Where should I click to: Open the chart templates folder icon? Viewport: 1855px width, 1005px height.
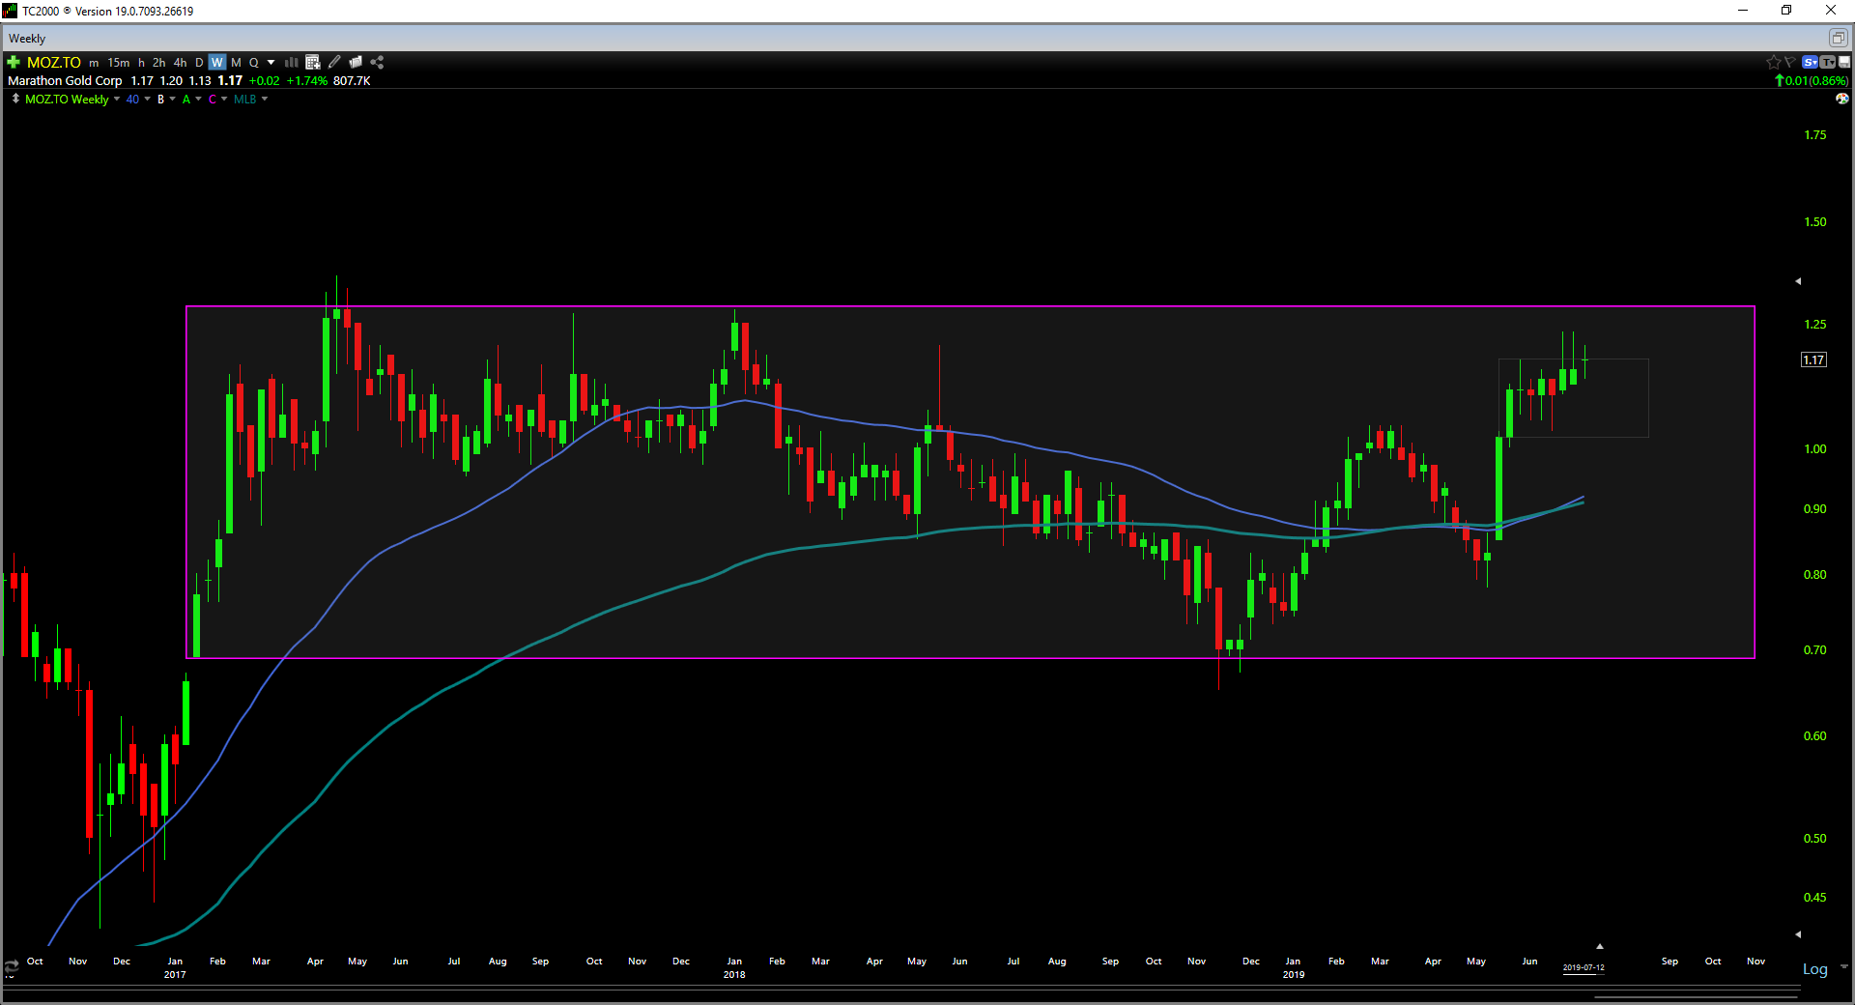356,62
